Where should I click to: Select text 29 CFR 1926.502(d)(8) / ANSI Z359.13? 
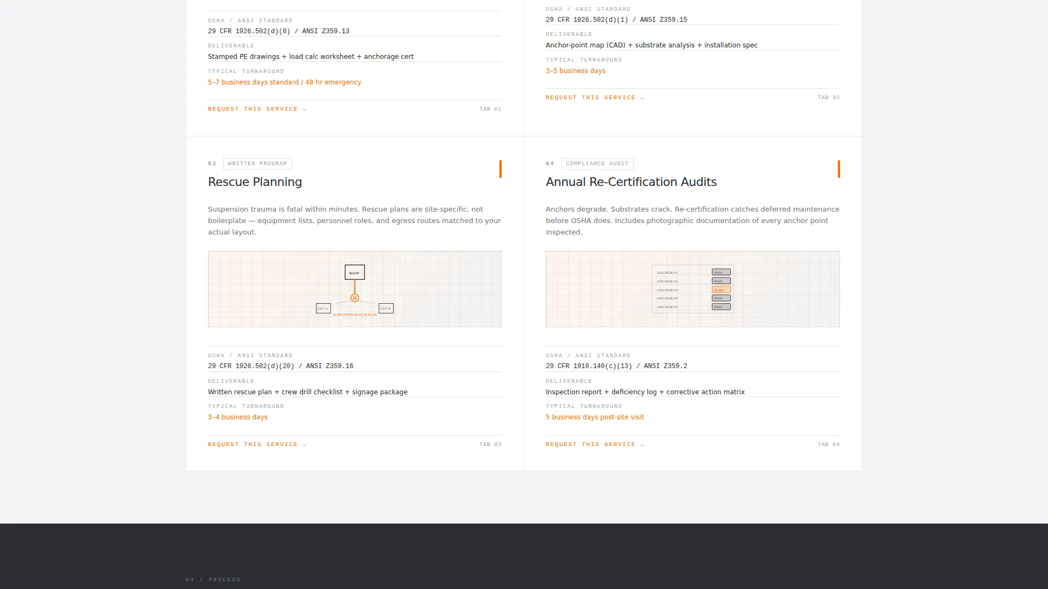pyautogui.click(x=278, y=31)
